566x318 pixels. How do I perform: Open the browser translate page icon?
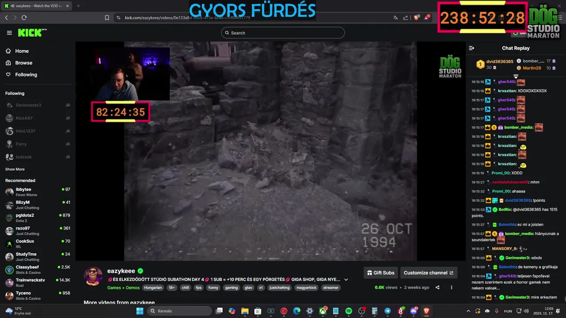[x=396, y=18]
